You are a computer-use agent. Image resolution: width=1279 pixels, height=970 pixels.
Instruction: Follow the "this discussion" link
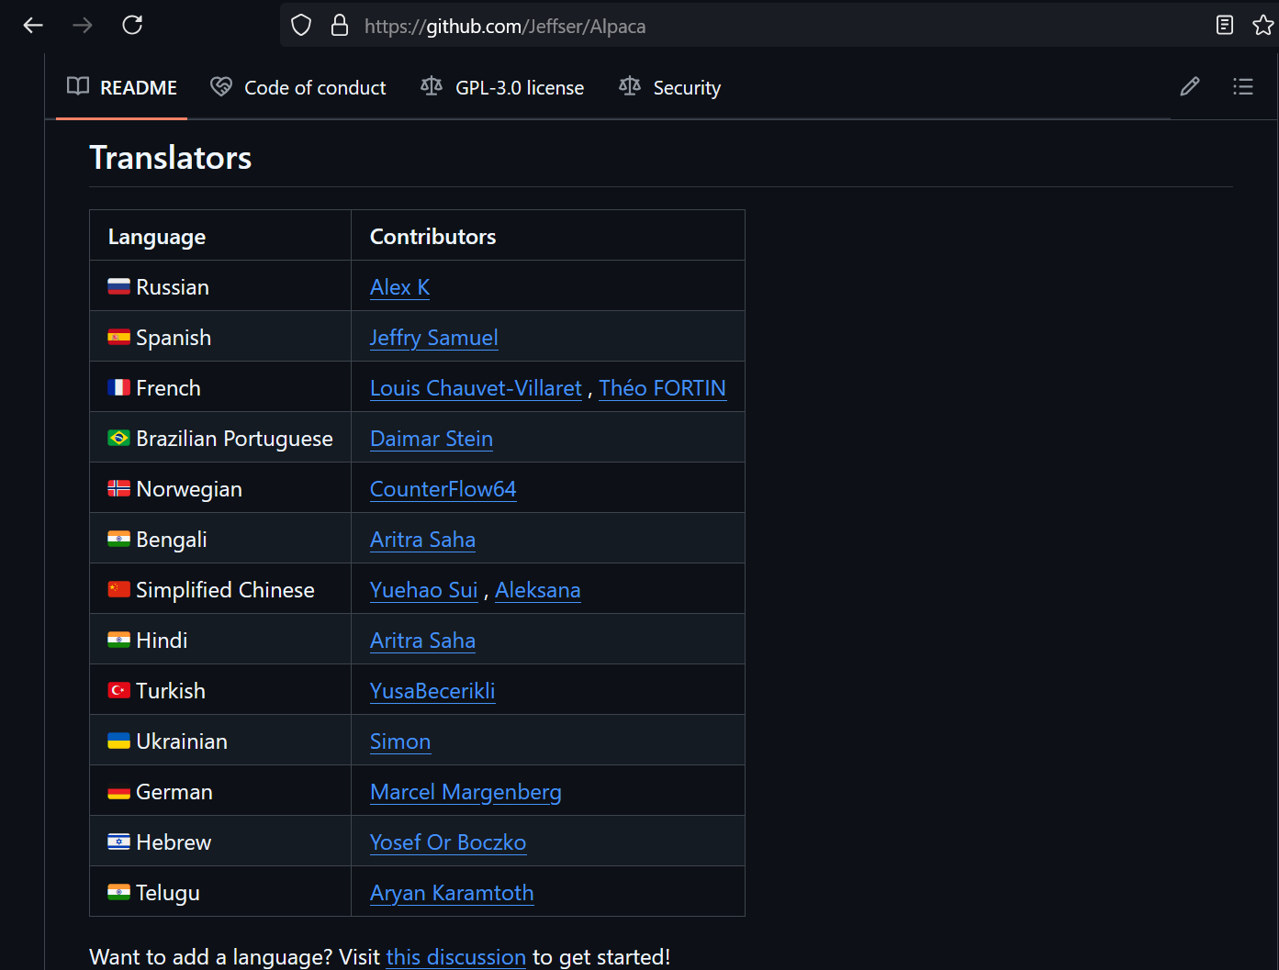pyautogui.click(x=456, y=957)
